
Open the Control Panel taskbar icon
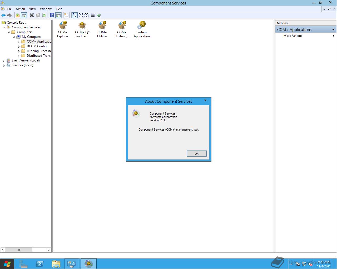(72, 264)
